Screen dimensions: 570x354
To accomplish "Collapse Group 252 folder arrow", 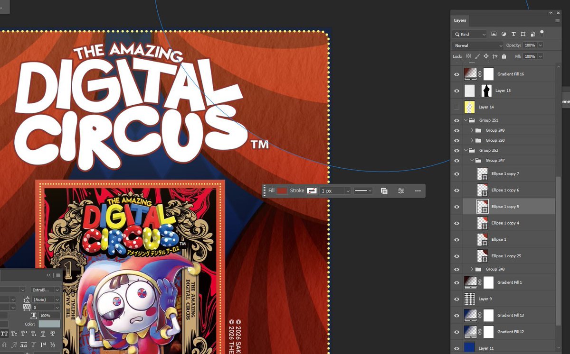I will [x=466, y=150].
